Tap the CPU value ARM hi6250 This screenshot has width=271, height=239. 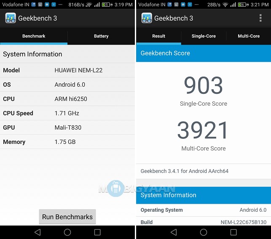[71, 99]
